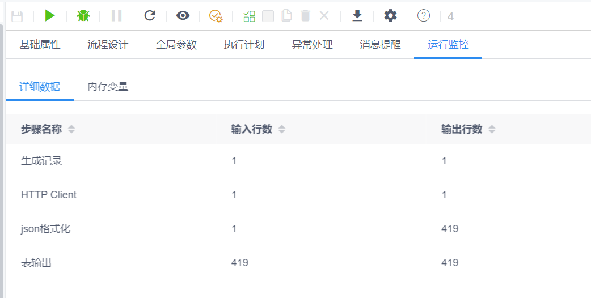Sort by 输出行数 column arrows
This screenshot has width=591, height=298.
(x=492, y=129)
